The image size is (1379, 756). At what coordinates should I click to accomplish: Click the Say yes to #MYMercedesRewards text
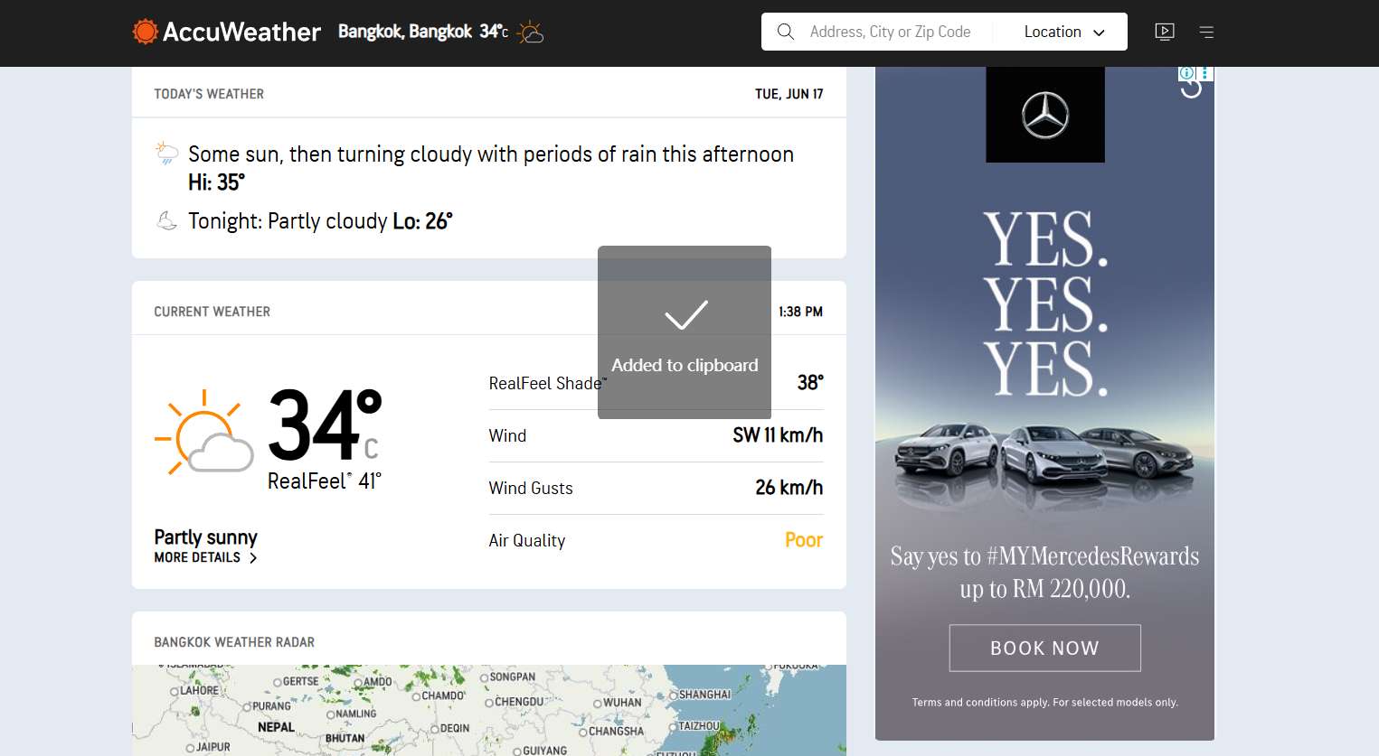[1045, 572]
